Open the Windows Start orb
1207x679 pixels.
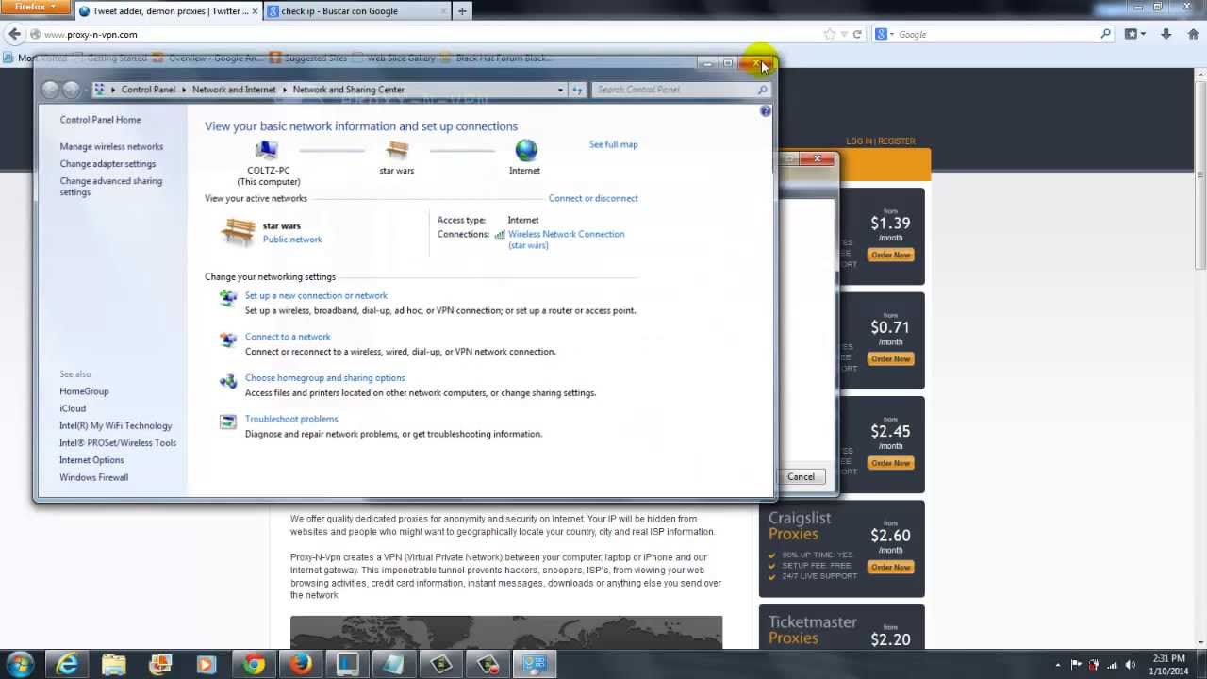pyautogui.click(x=20, y=664)
